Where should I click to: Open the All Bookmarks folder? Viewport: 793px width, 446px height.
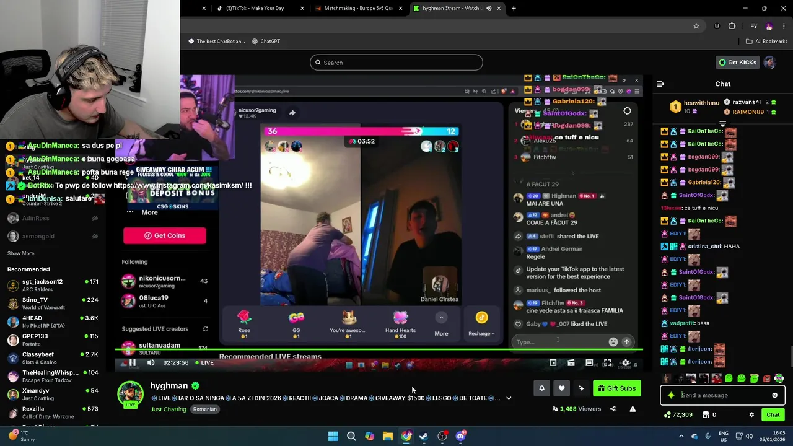pos(766,42)
